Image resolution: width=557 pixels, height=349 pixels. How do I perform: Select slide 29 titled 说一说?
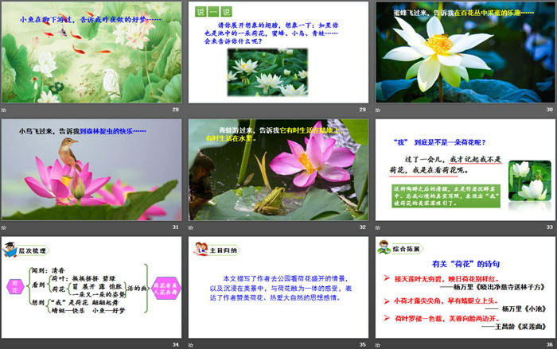(278, 52)
